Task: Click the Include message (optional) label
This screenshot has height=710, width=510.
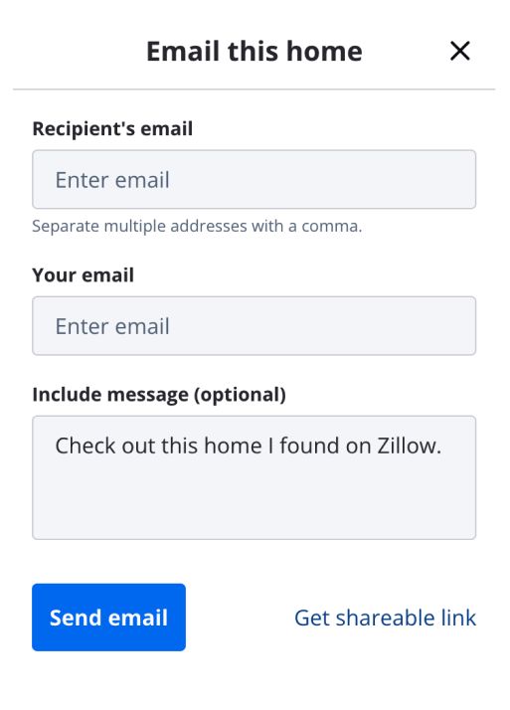Action: [x=159, y=395]
